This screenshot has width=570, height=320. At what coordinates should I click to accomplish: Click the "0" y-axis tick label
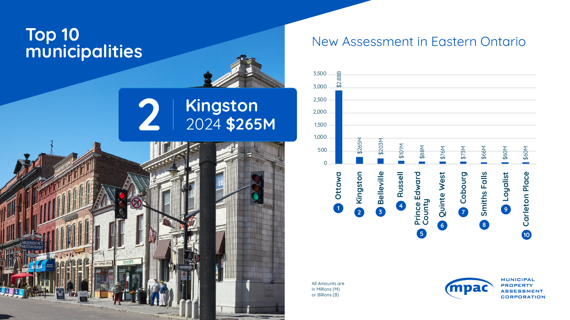325,163
